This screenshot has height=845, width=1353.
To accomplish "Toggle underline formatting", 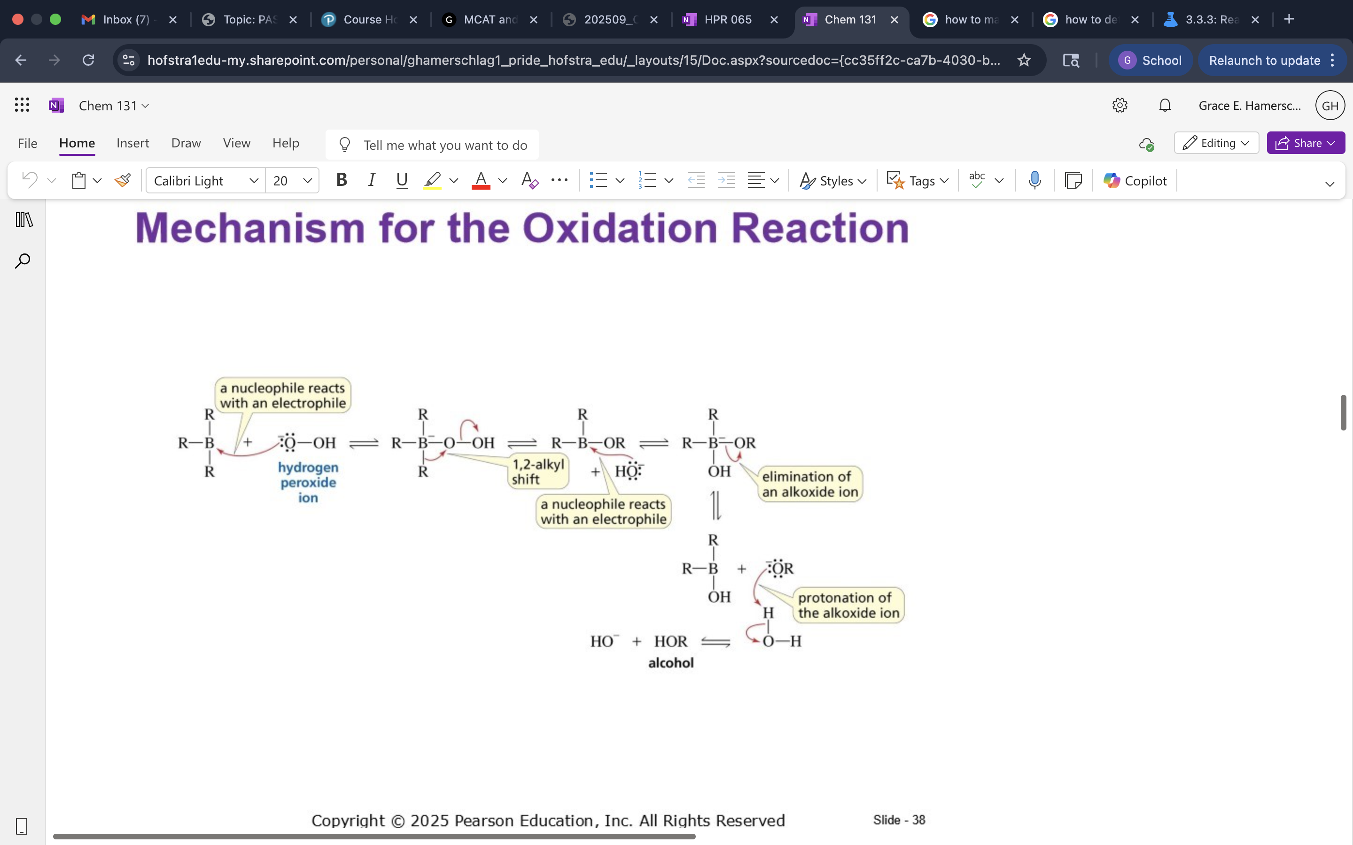I will (401, 181).
